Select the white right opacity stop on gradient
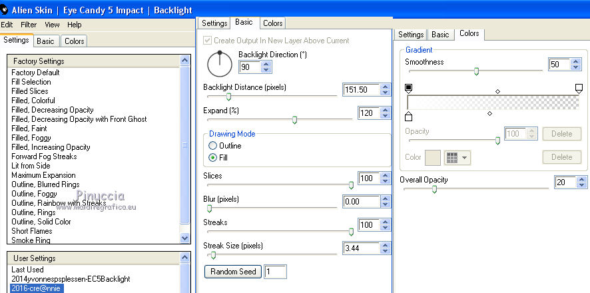This screenshot has height=293, width=590. pyautogui.click(x=579, y=89)
